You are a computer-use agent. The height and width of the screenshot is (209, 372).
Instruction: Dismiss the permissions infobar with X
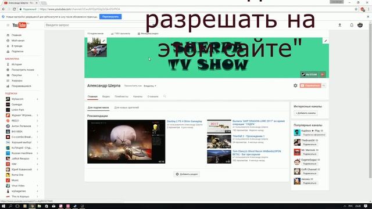coord(368,17)
